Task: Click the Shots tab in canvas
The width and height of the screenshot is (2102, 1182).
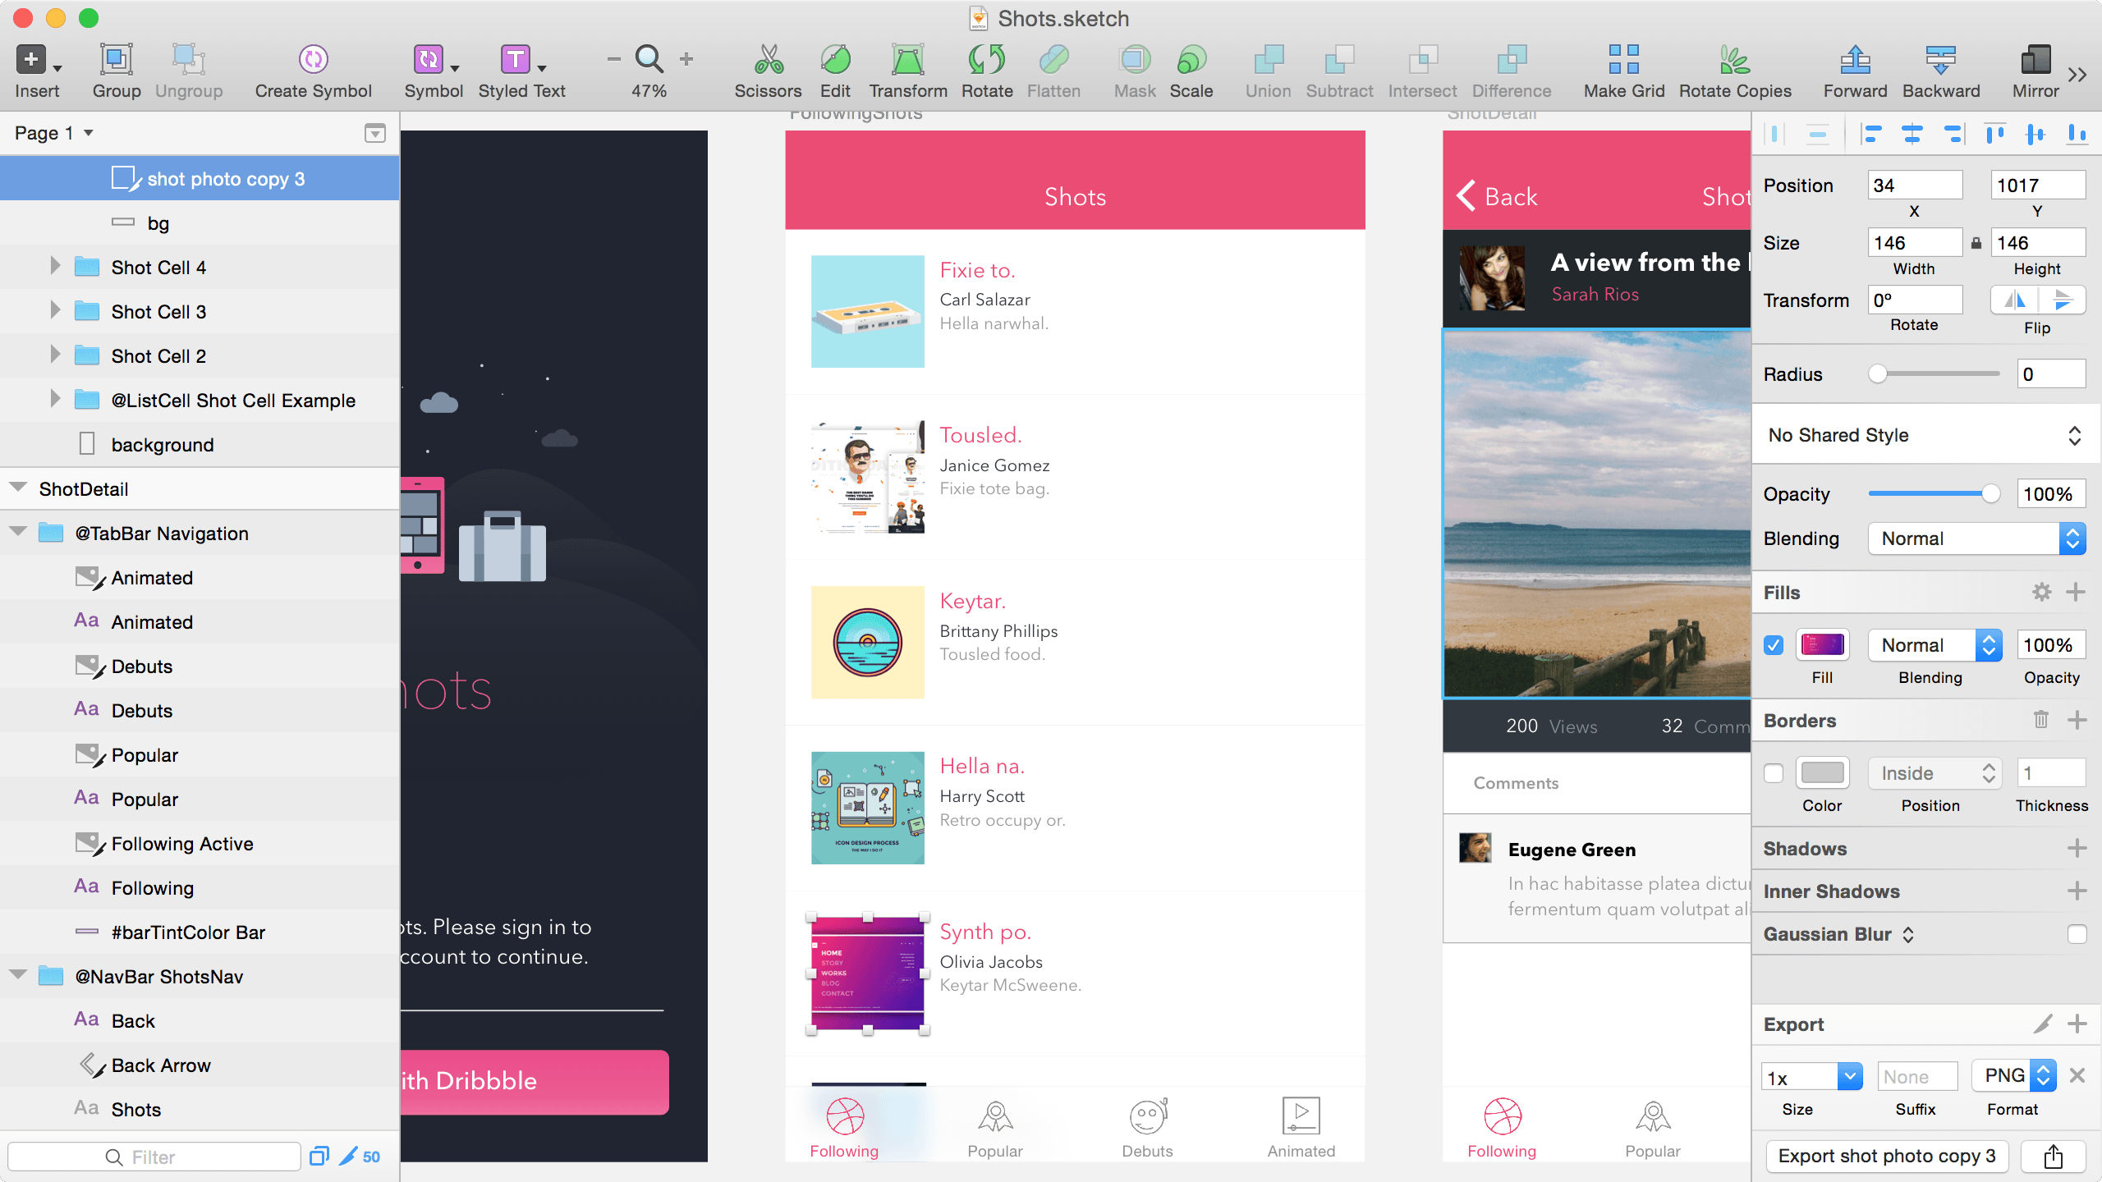Action: 1074,195
